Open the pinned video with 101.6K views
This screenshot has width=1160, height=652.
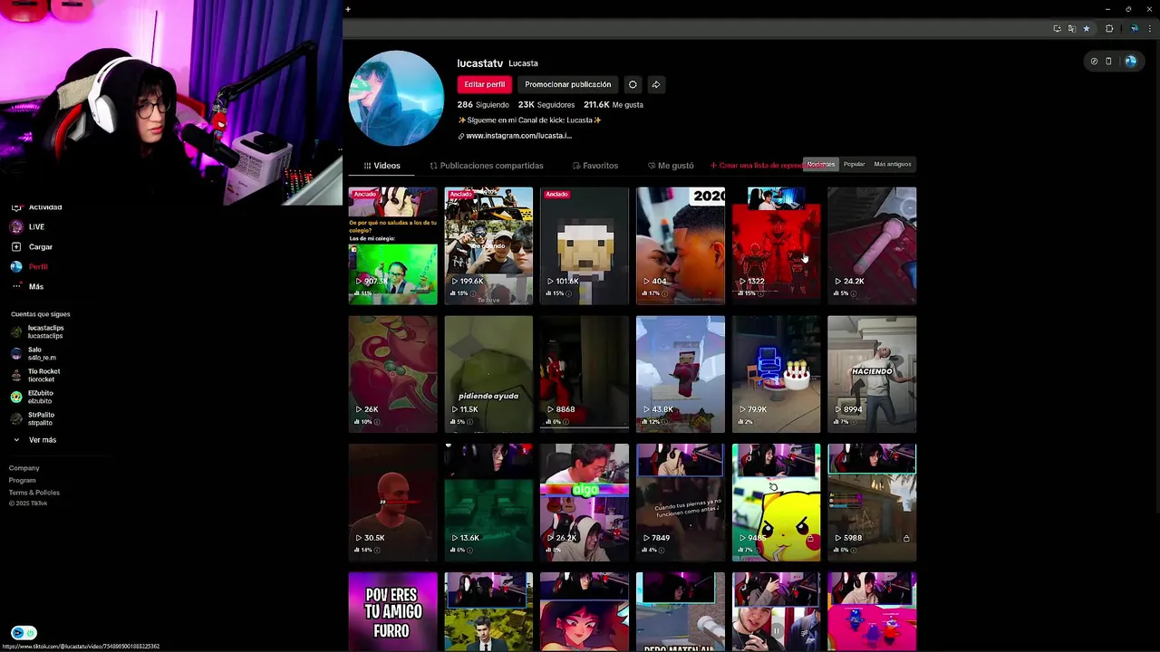coord(585,245)
